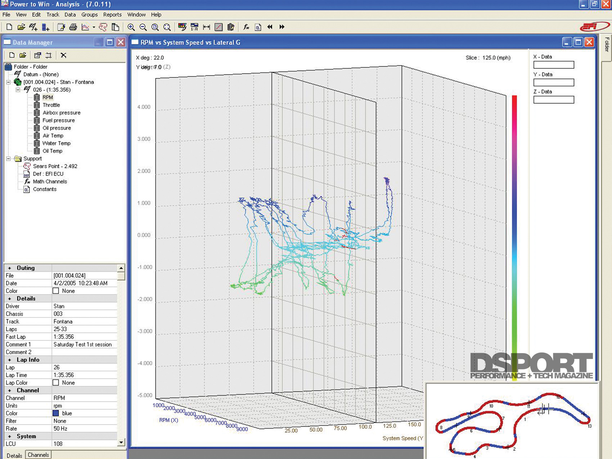Toggle the Outing Color None checkbox

[56, 291]
